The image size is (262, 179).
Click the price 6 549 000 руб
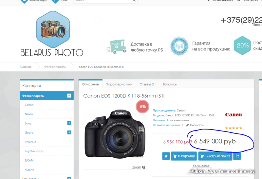click(215, 141)
